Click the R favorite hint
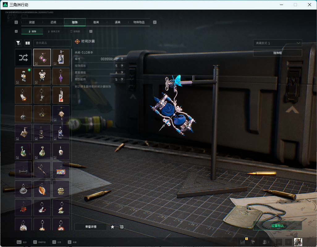The width and height of the screenshot is (317, 247). click(72, 242)
